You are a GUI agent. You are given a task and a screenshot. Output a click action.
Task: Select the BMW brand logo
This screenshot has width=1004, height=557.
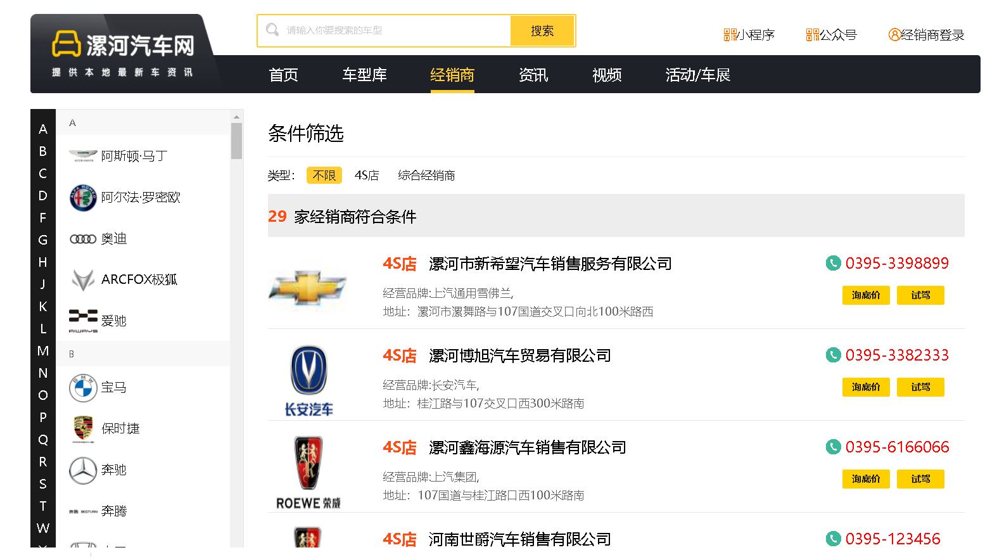(83, 388)
